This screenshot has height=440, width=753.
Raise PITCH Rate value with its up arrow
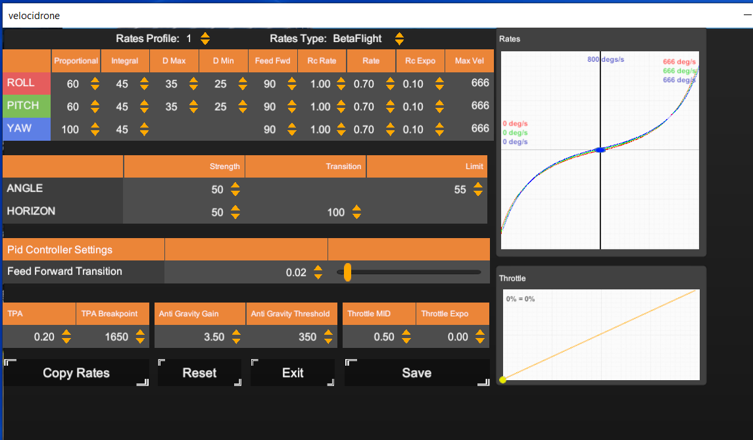click(390, 103)
